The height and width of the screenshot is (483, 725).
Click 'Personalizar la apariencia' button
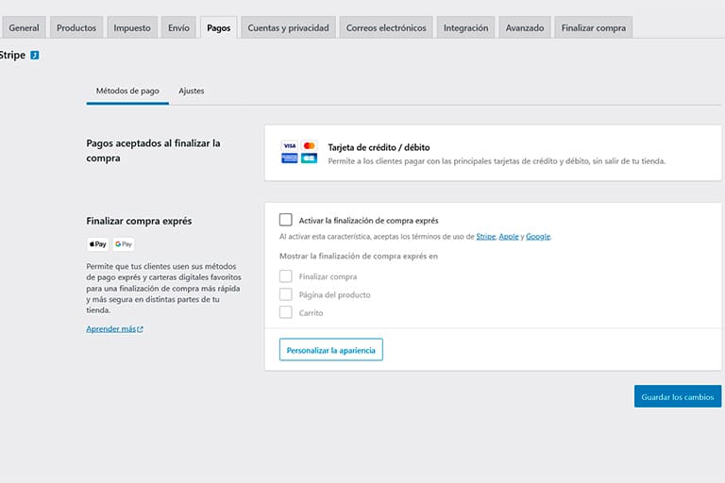331,350
